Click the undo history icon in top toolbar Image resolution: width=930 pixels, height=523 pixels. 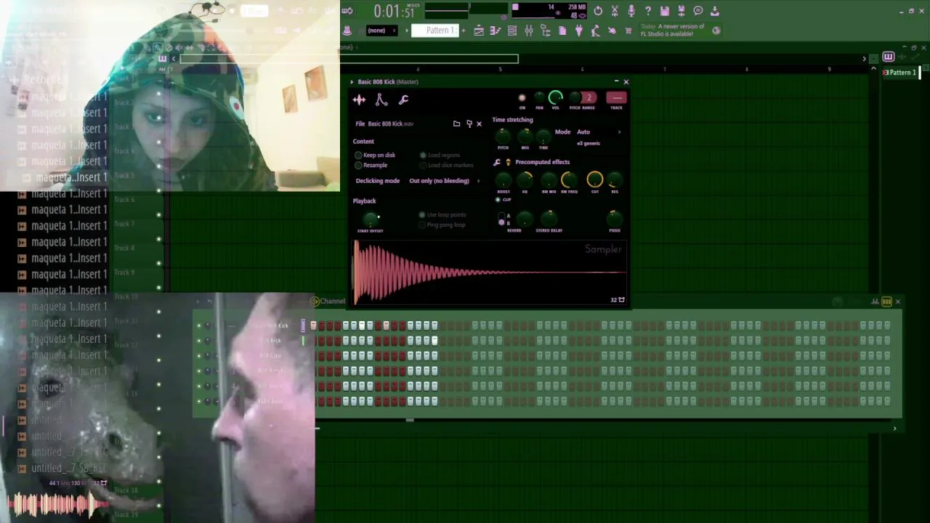(x=598, y=11)
